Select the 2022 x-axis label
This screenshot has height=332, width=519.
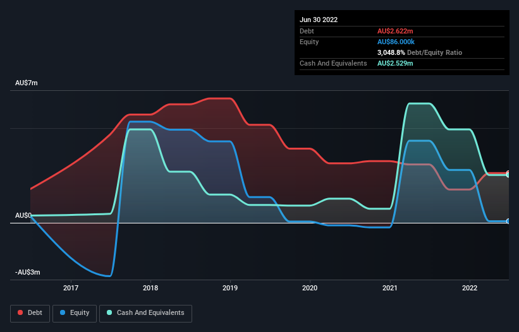click(470, 288)
